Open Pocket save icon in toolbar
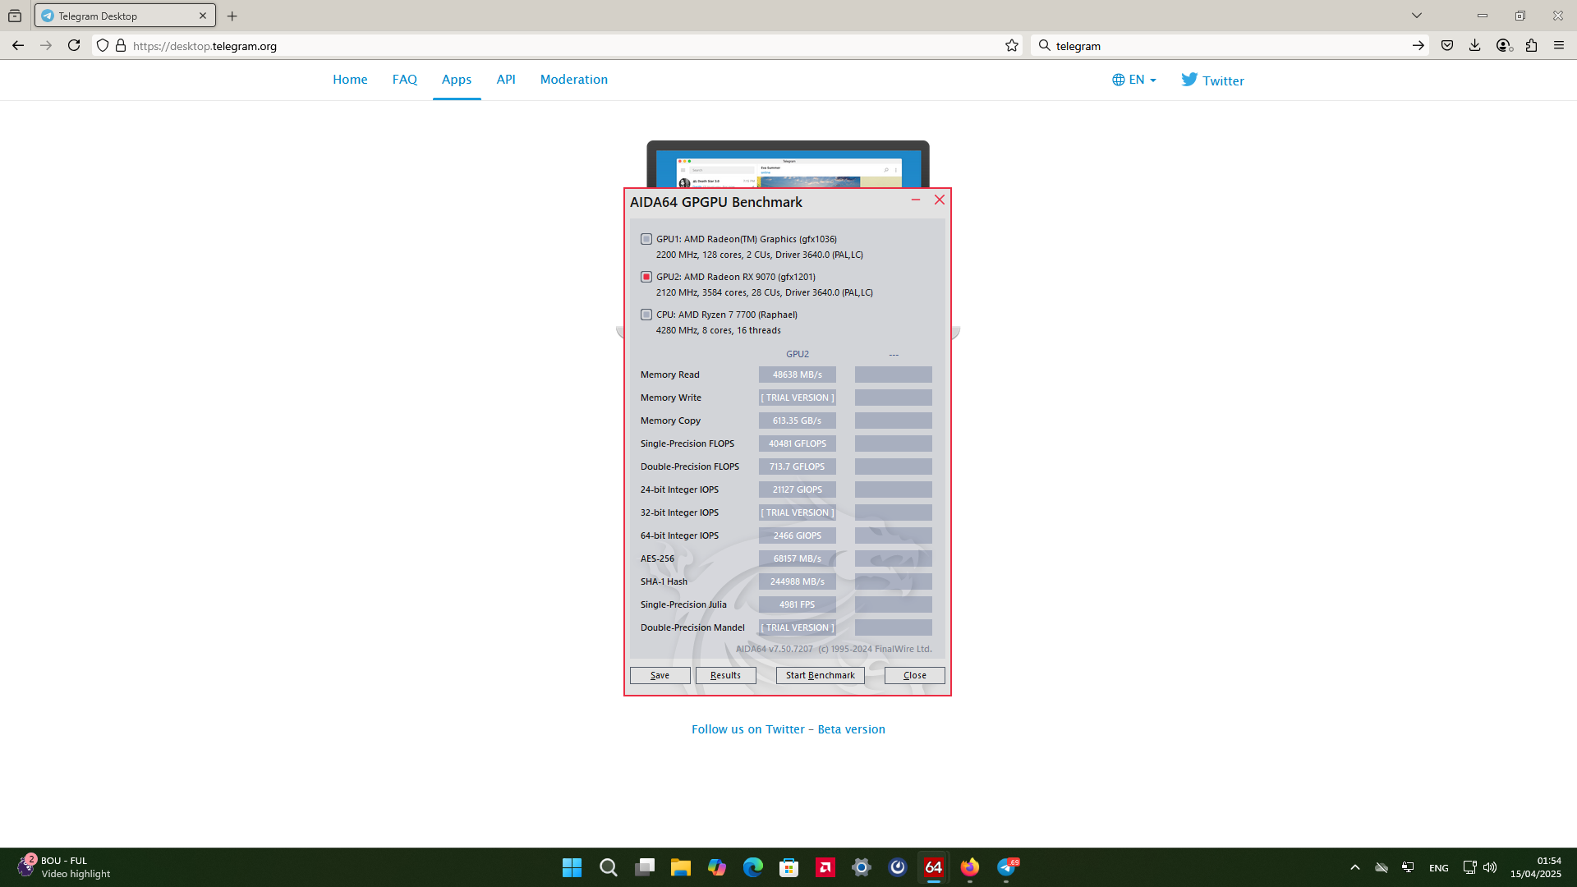The height and width of the screenshot is (887, 1577). 1447,46
